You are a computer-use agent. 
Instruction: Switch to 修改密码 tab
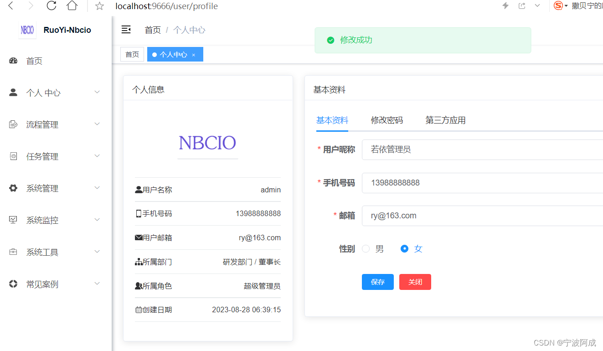(x=387, y=120)
